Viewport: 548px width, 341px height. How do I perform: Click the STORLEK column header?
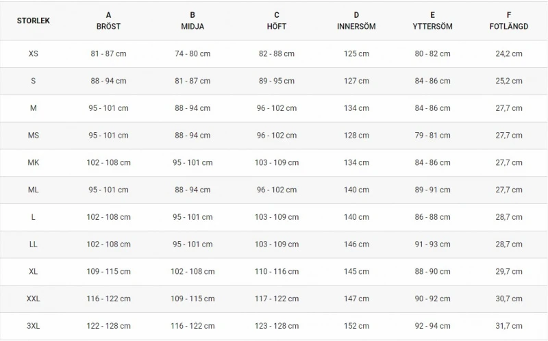coord(34,21)
